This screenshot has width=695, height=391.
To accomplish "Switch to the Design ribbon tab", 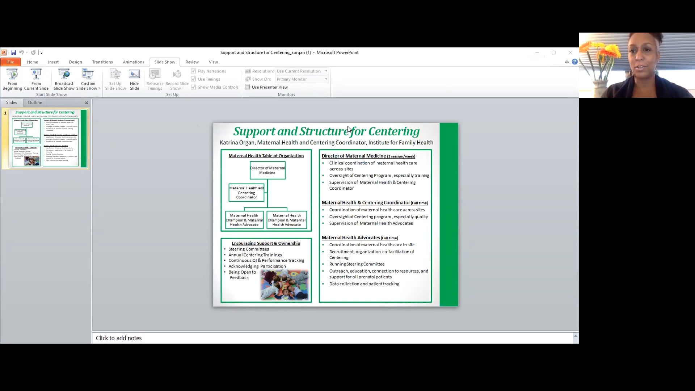I will (75, 62).
